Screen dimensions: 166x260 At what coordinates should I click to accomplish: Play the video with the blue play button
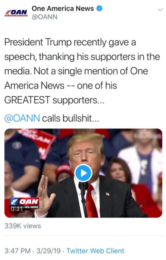(83, 173)
